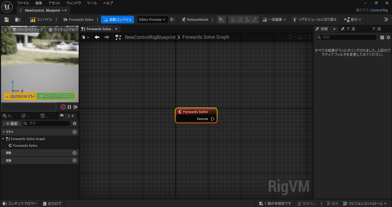The width and height of the screenshot is (392, 207).
Task: Click the Execute output pin
Action: [x=213, y=119]
